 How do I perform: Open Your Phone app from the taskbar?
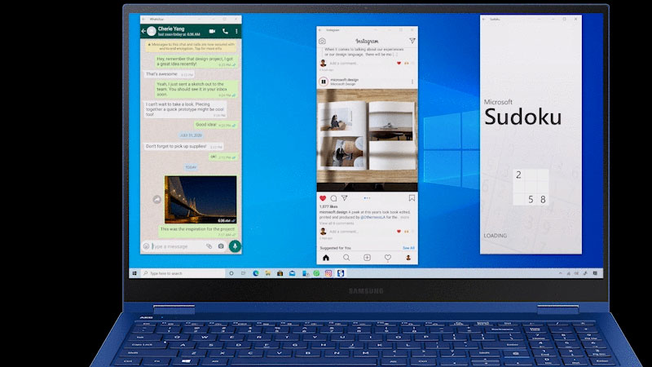pos(306,273)
